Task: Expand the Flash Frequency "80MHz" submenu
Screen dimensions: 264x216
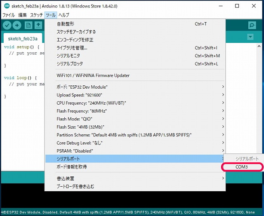Action: (x=135, y=111)
